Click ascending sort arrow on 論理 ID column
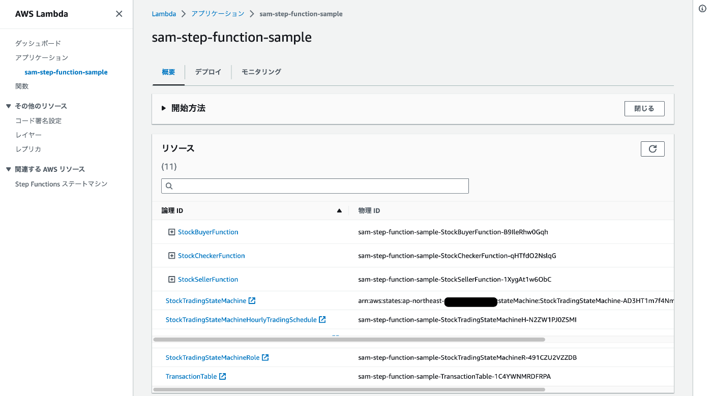Image resolution: width=712 pixels, height=396 pixels. tap(339, 210)
